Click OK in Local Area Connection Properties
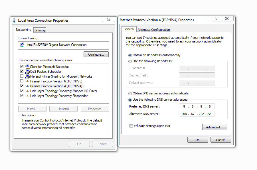This screenshot has width=257, height=170. [79, 144]
